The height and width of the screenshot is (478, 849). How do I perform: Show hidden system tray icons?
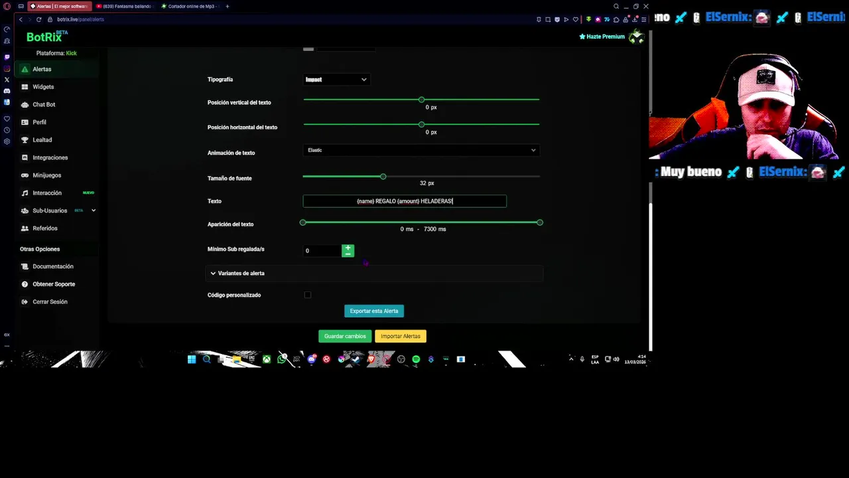(571, 358)
